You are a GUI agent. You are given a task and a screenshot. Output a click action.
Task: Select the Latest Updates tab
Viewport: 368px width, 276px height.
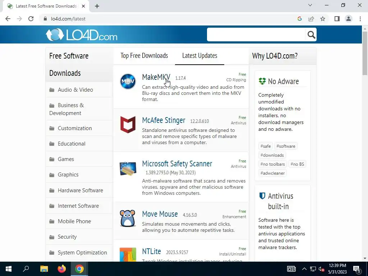[x=200, y=56]
